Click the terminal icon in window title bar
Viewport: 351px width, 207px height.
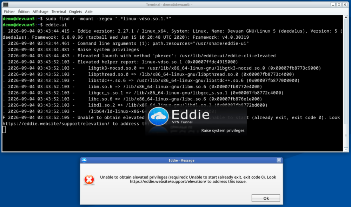(x=6, y=5)
